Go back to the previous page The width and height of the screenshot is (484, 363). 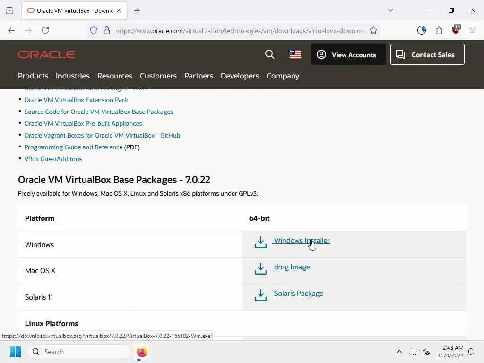(x=11, y=30)
